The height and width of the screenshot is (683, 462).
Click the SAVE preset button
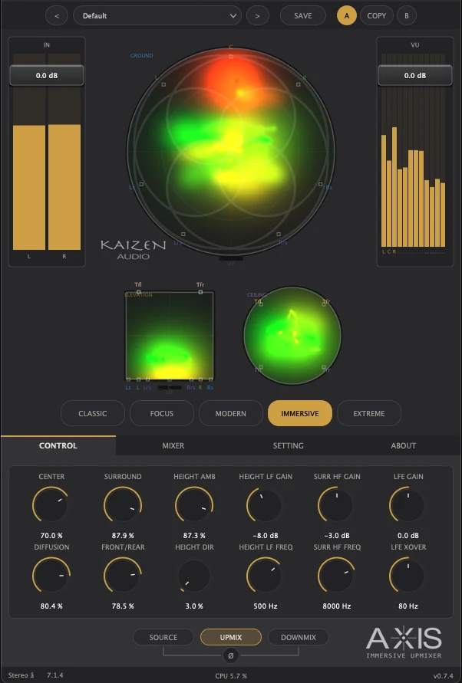pyautogui.click(x=303, y=15)
